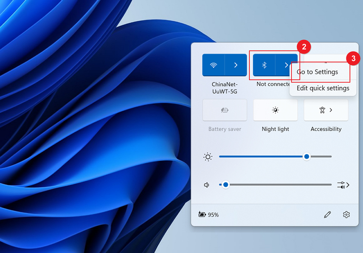The height and width of the screenshot is (253, 363).
Task: Click the 95% battery indicator
Action: [x=208, y=214]
